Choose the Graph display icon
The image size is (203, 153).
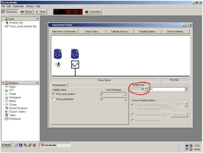7,94
